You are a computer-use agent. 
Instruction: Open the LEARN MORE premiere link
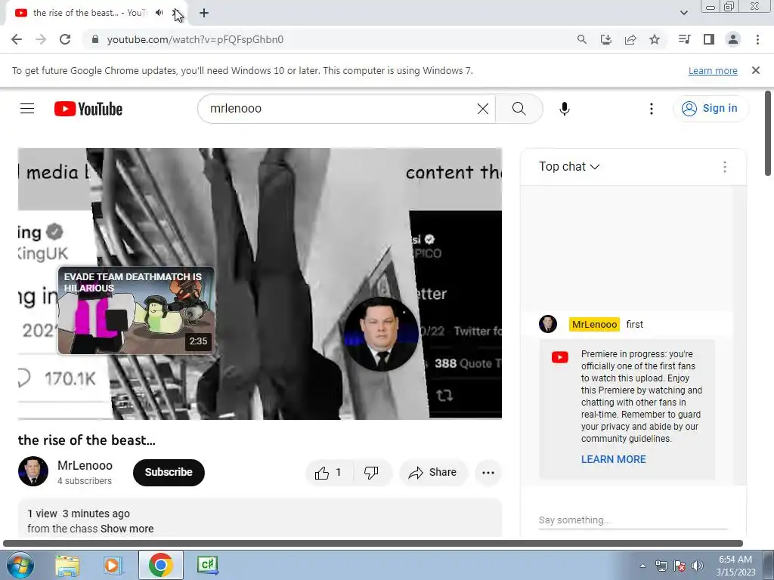[x=613, y=459]
